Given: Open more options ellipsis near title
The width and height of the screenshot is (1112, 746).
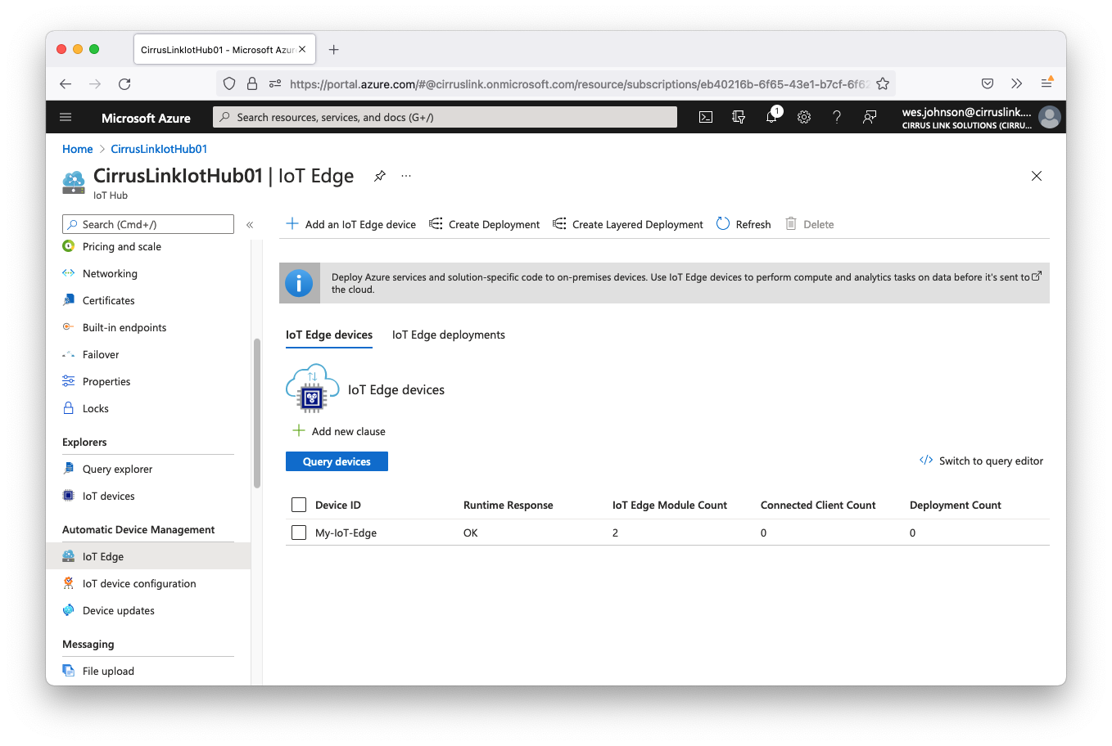Looking at the screenshot, I should 406,176.
